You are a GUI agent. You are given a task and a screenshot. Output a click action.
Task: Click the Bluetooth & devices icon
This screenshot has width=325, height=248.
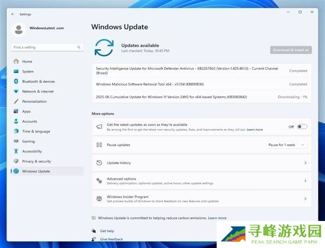(16, 81)
